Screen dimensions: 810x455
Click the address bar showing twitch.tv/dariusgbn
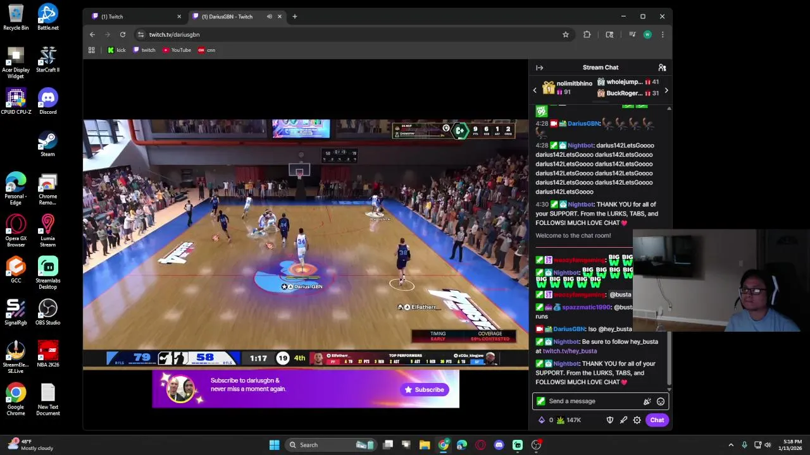pyautogui.click(x=348, y=35)
